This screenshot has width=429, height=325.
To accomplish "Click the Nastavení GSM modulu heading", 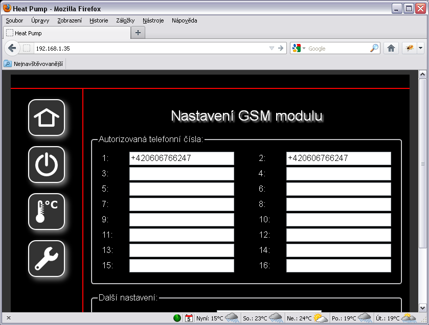I will click(x=247, y=116).
